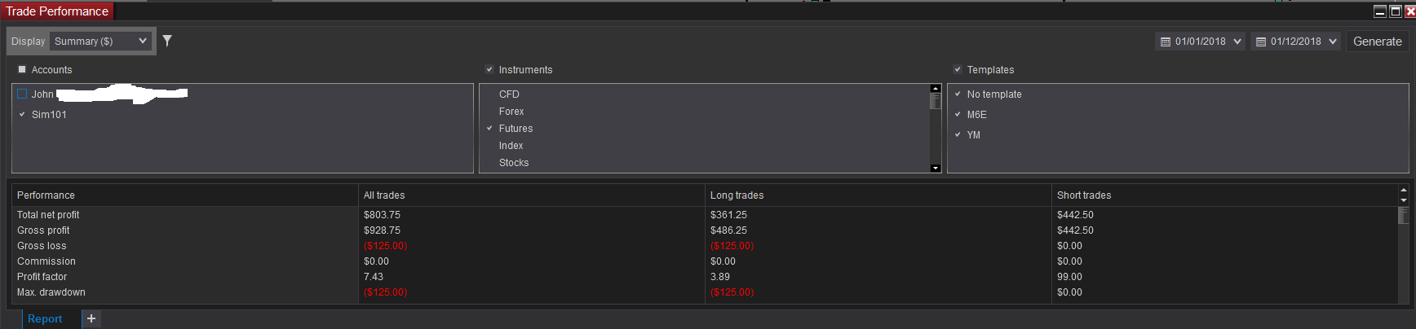Maximize the Trade Performance window
Image resolution: width=1416 pixels, height=329 pixels.
click(1396, 11)
